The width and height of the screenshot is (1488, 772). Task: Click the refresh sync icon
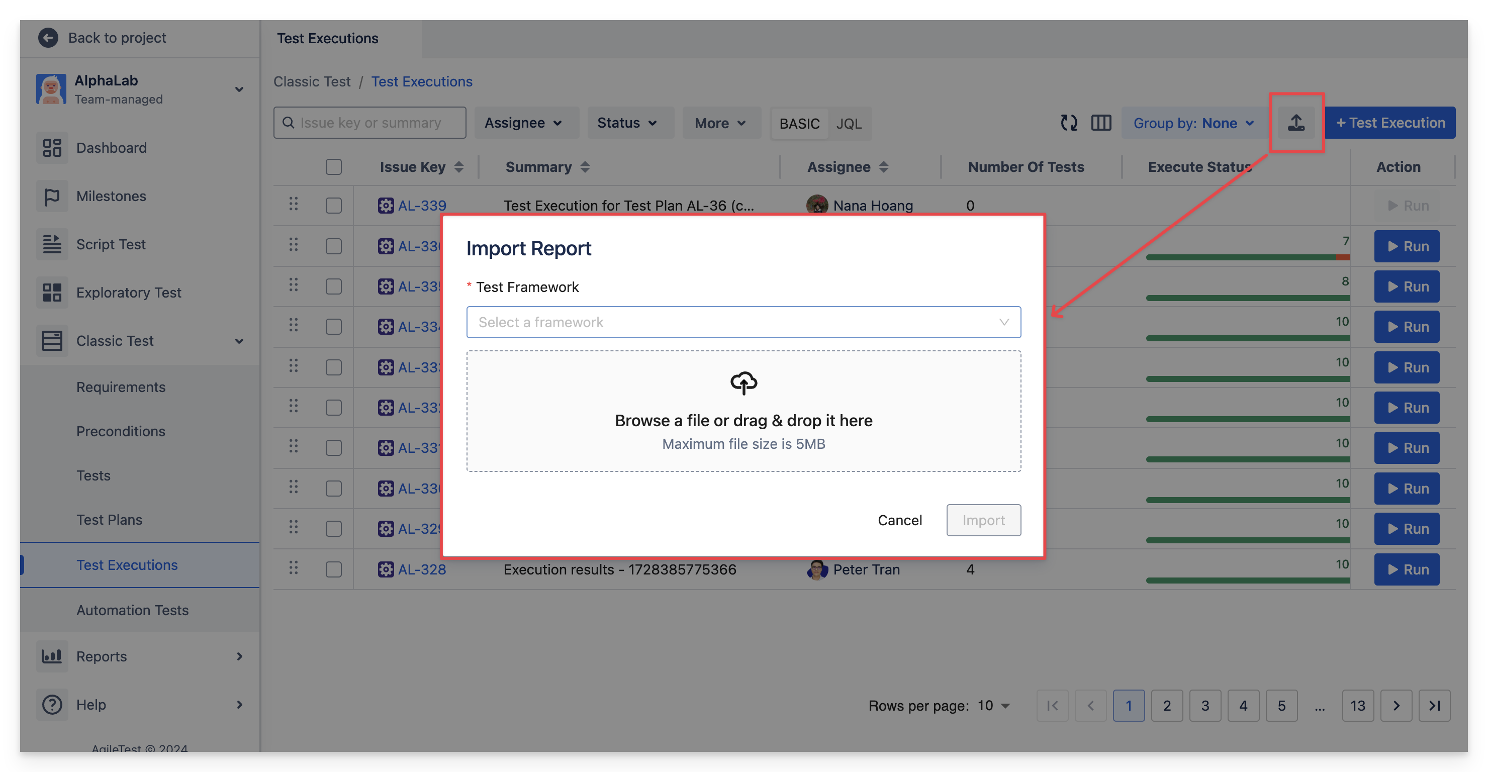(x=1069, y=123)
